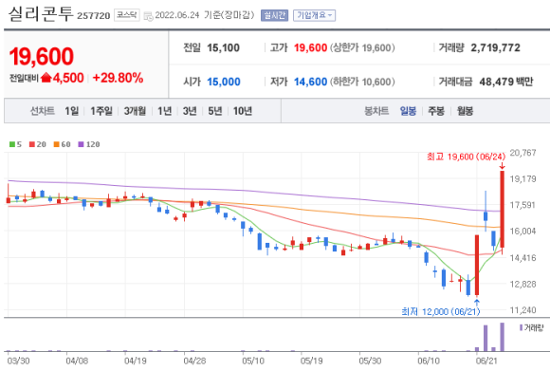The image size is (550, 371).
Task: Open the 기업개요 dropdown
Action: coord(314,15)
